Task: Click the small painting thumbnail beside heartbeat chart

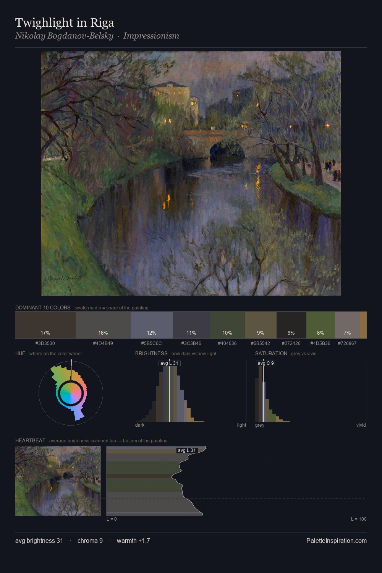Action: (58, 481)
